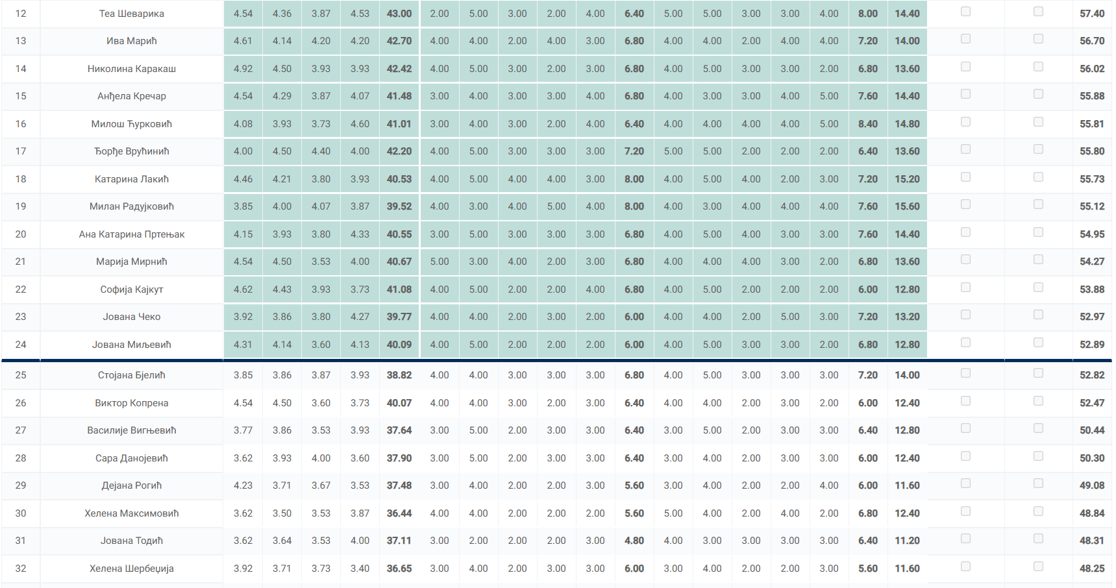The width and height of the screenshot is (1116, 588).
Task: Toggle the right checkbox for Хелена Шербеџија
Action: [1038, 567]
